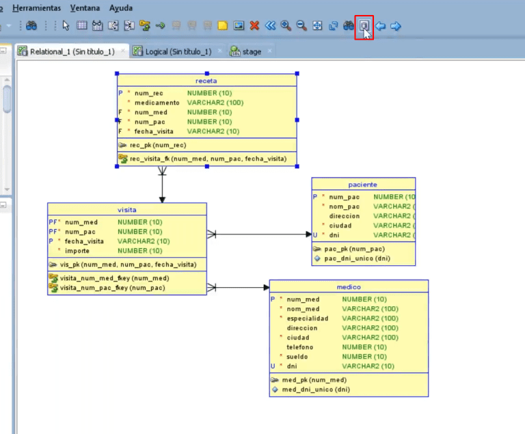Click the blue back arrow icon

coord(380,26)
